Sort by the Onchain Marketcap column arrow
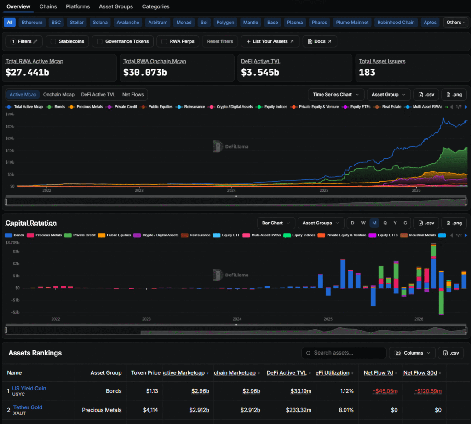 coord(258,373)
